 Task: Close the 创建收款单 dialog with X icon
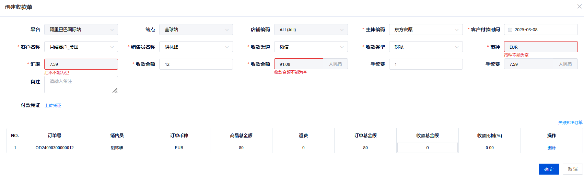pyautogui.click(x=579, y=7)
